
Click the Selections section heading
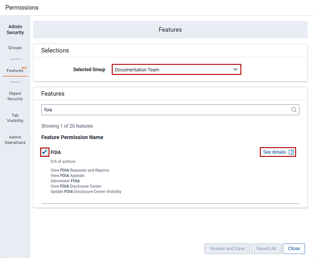[55, 50]
